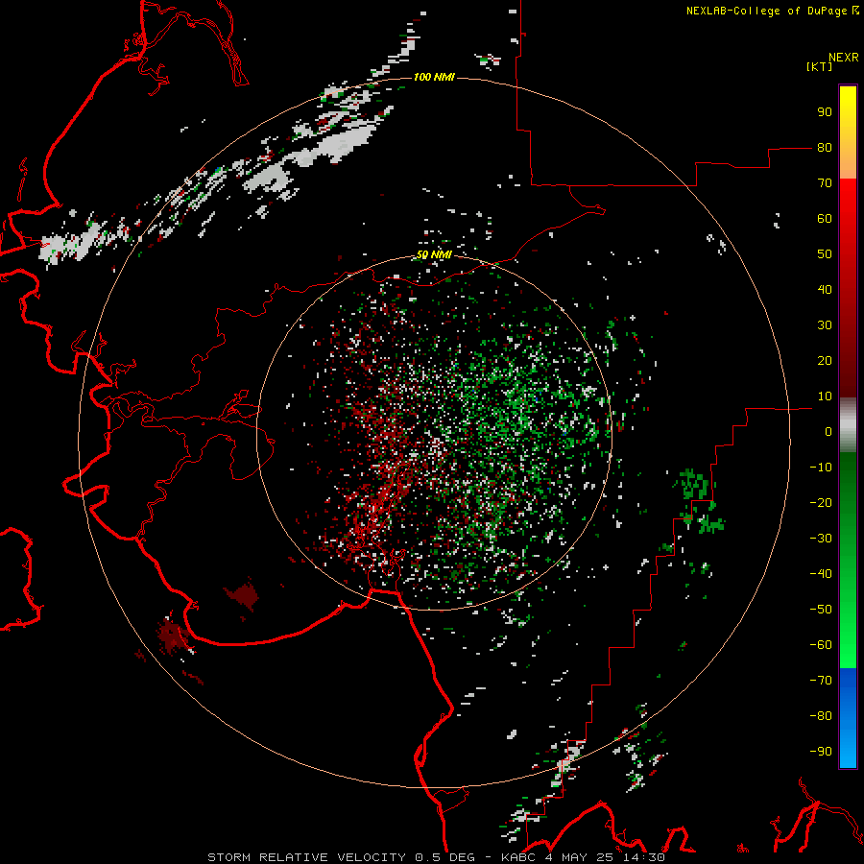Click the -20 scale label
Screen dimensions: 864x864
[821, 502]
